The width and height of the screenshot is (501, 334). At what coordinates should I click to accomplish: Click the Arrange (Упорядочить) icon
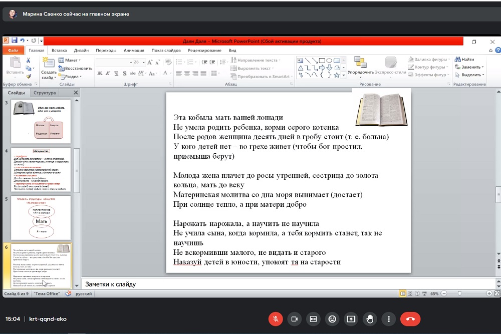point(360,63)
